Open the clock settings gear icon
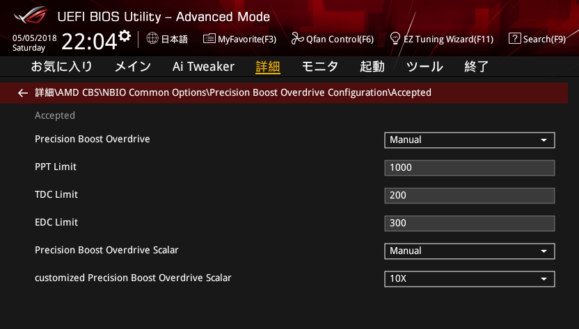This screenshot has height=329, width=579. click(x=125, y=35)
